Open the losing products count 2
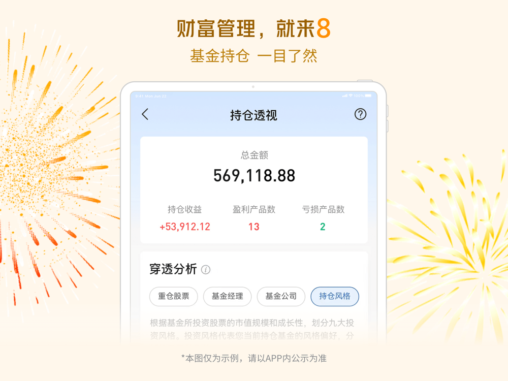The height and width of the screenshot is (381, 508). pyautogui.click(x=323, y=227)
